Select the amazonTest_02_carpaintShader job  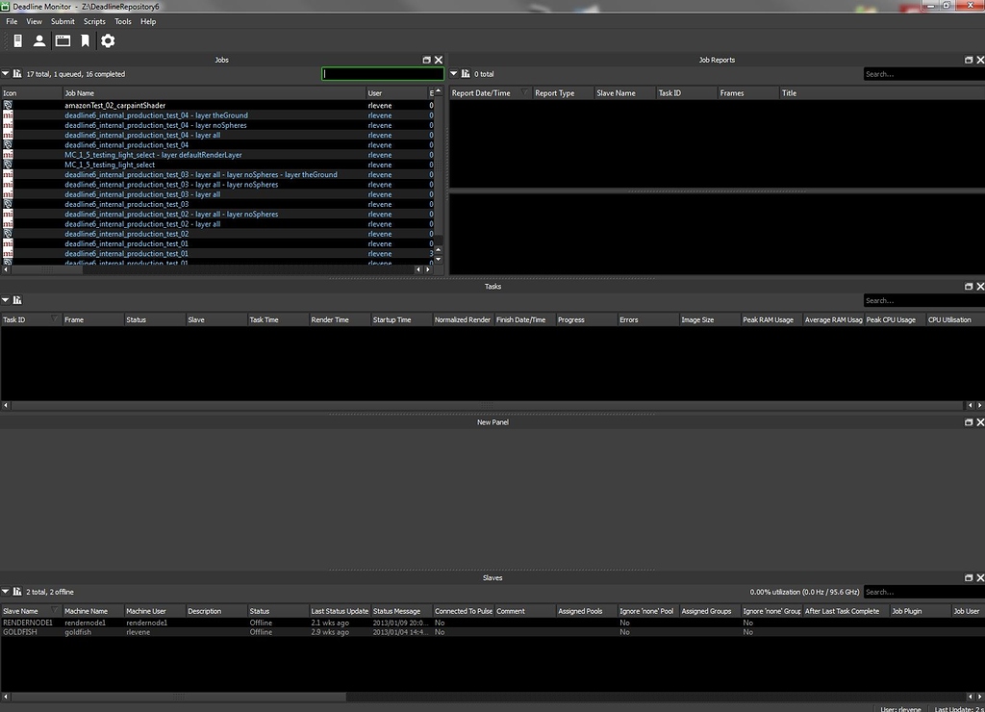point(114,105)
